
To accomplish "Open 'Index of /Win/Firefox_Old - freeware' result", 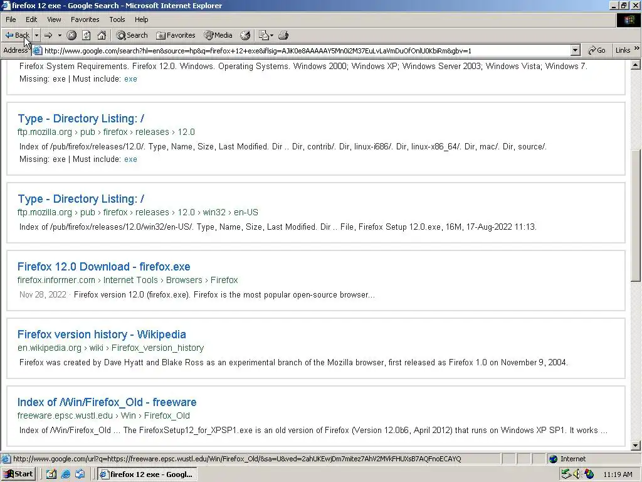I will pyautogui.click(x=107, y=402).
